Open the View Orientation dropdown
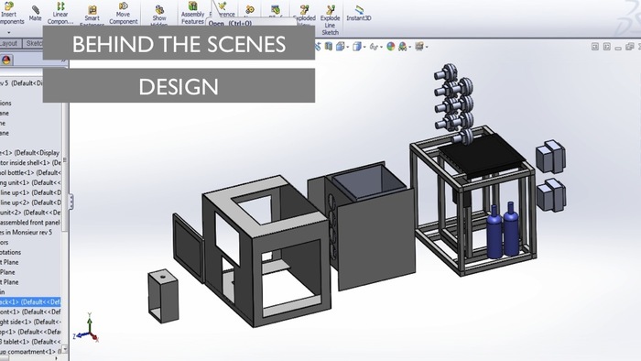Screen dimensions: 641x361 pyautogui.click(x=342, y=47)
